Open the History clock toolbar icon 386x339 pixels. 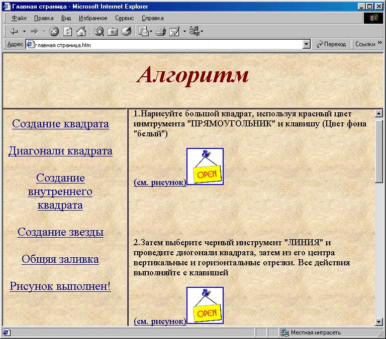coord(126,32)
